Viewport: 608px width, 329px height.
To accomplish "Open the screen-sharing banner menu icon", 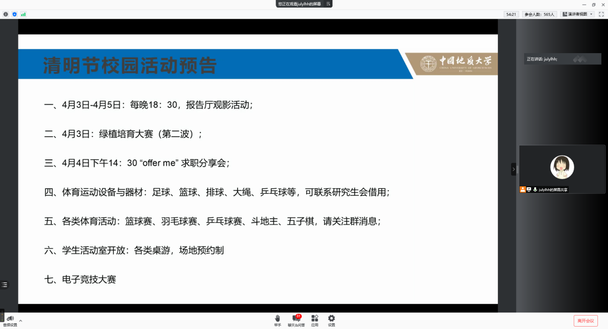I will click(328, 4).
